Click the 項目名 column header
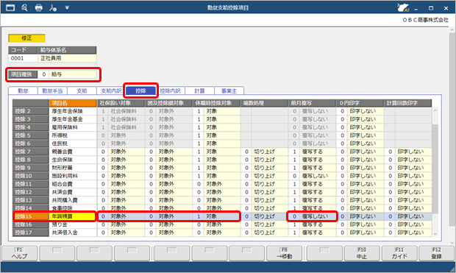Screen dimensions: 456x273 point(73,103)
